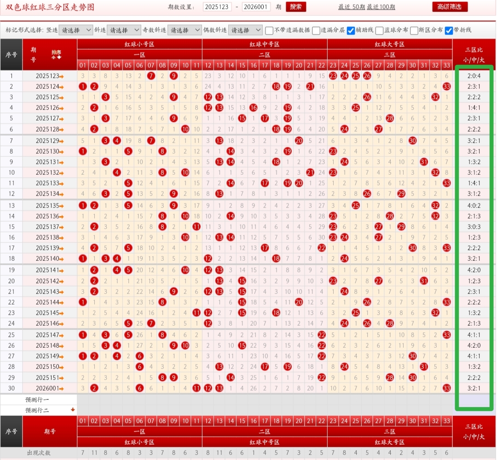This screenshot has height=460, width=497.
Task: Click the orange arrow beside period 2026001
Action: 62,388
